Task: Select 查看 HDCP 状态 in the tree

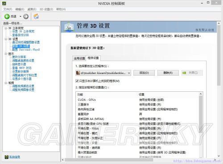Action: point(22,68)
